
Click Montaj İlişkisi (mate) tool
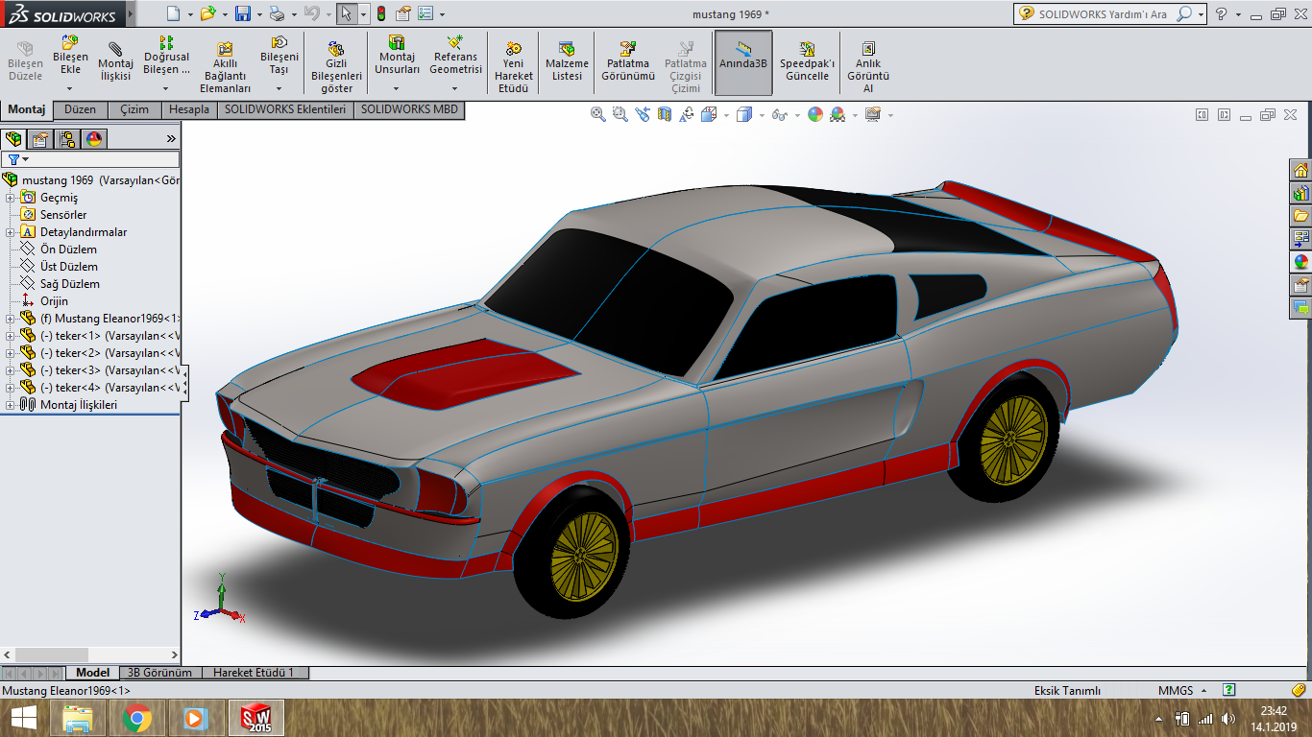115,62
